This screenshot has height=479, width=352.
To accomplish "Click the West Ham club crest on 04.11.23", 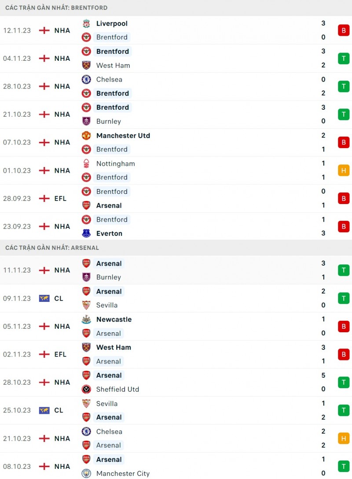I will pos(86,65).
